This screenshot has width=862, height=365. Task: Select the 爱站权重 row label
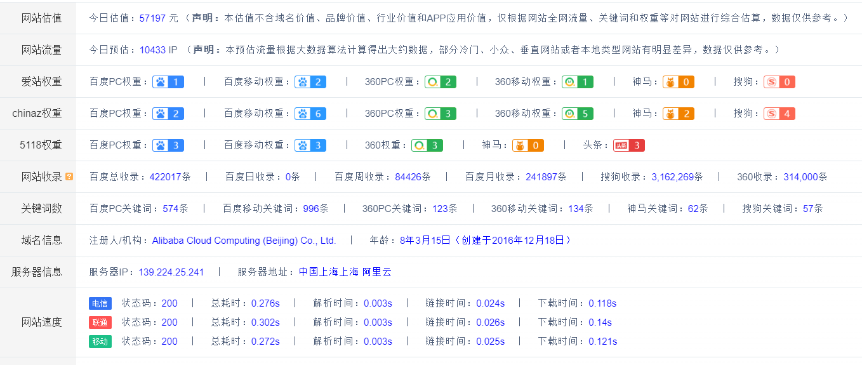(x=42, y=82)
